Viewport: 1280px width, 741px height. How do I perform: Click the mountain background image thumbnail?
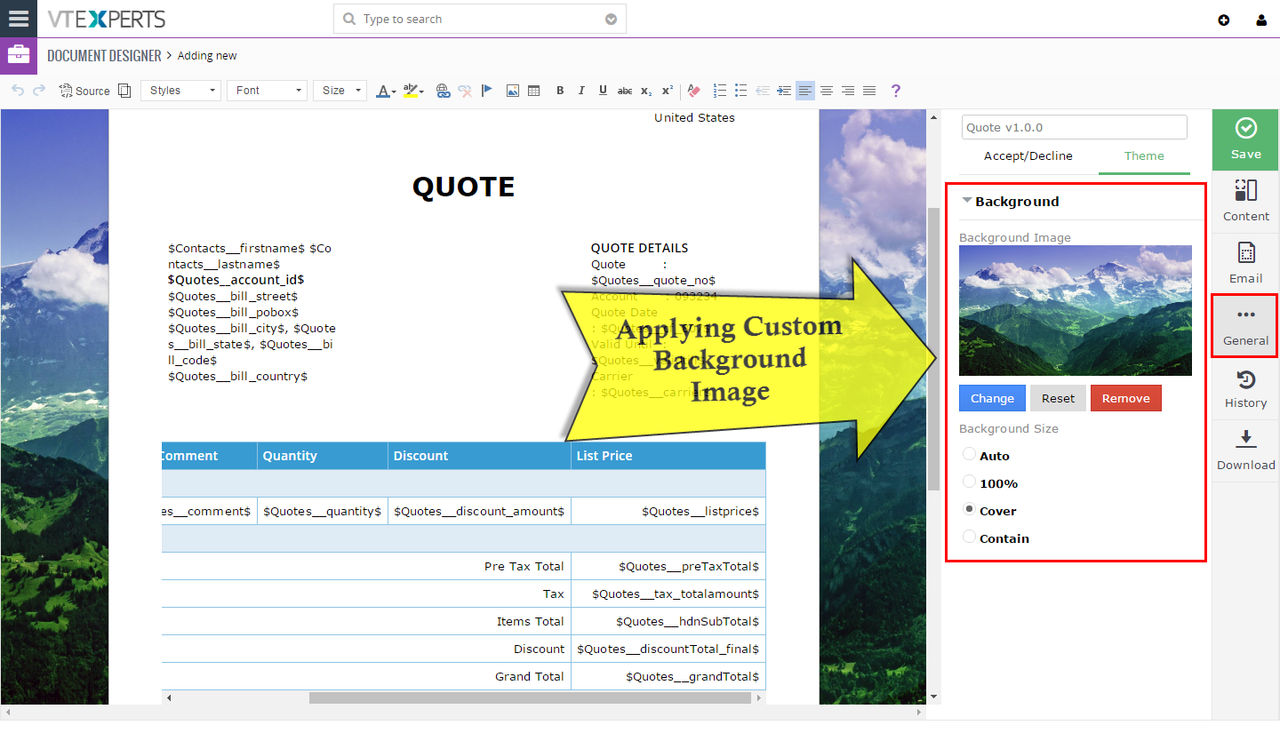point(1076,311)
